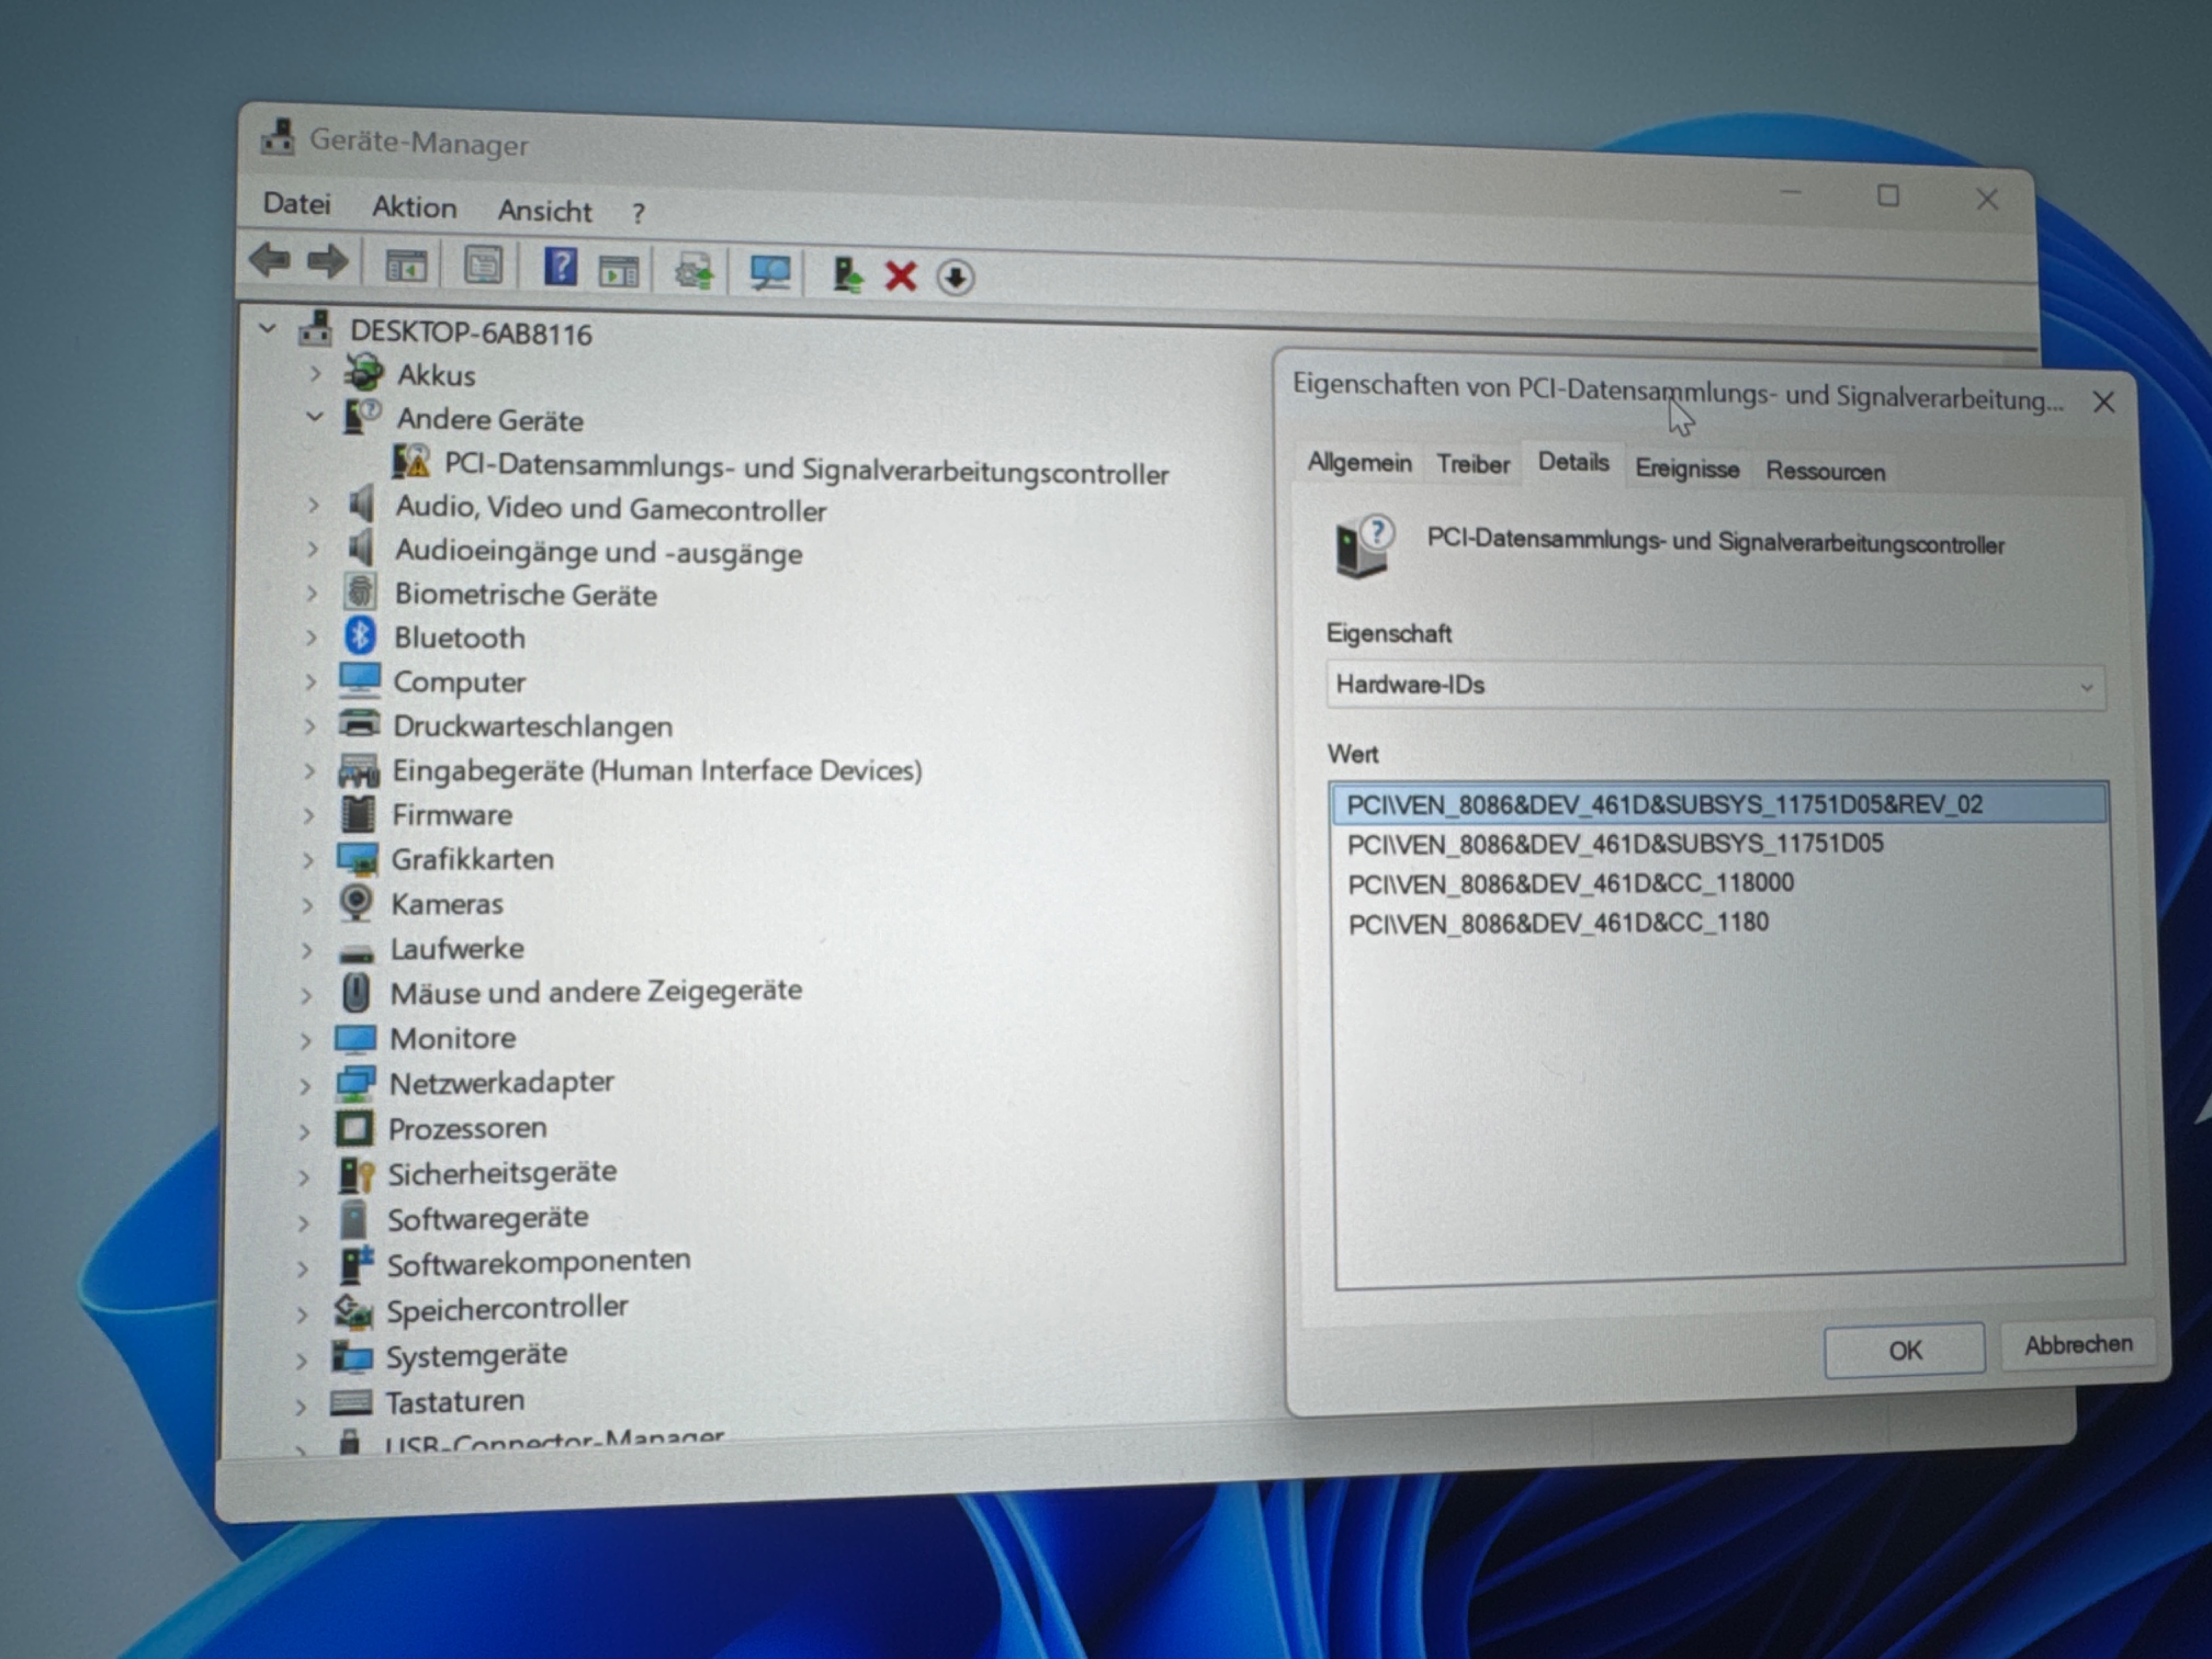This screenshot has height=1659, width=2212.
Task: Click Scan for hardware changes monitor icon
Action: (770, 272)
